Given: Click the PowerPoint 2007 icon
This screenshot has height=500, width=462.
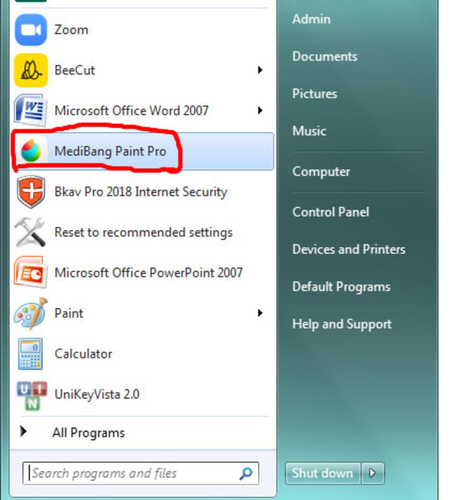Looking at the screenshot, I should click(30, 272).
